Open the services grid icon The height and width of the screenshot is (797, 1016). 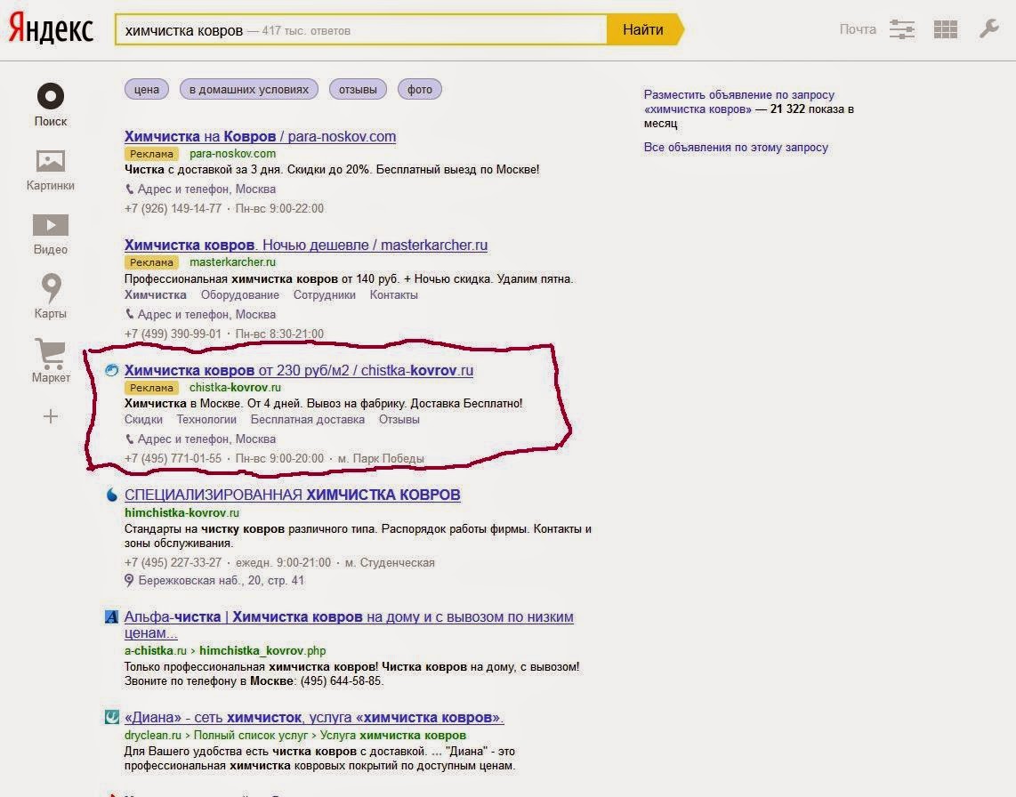pyautogui.click(x=946, y=29)
